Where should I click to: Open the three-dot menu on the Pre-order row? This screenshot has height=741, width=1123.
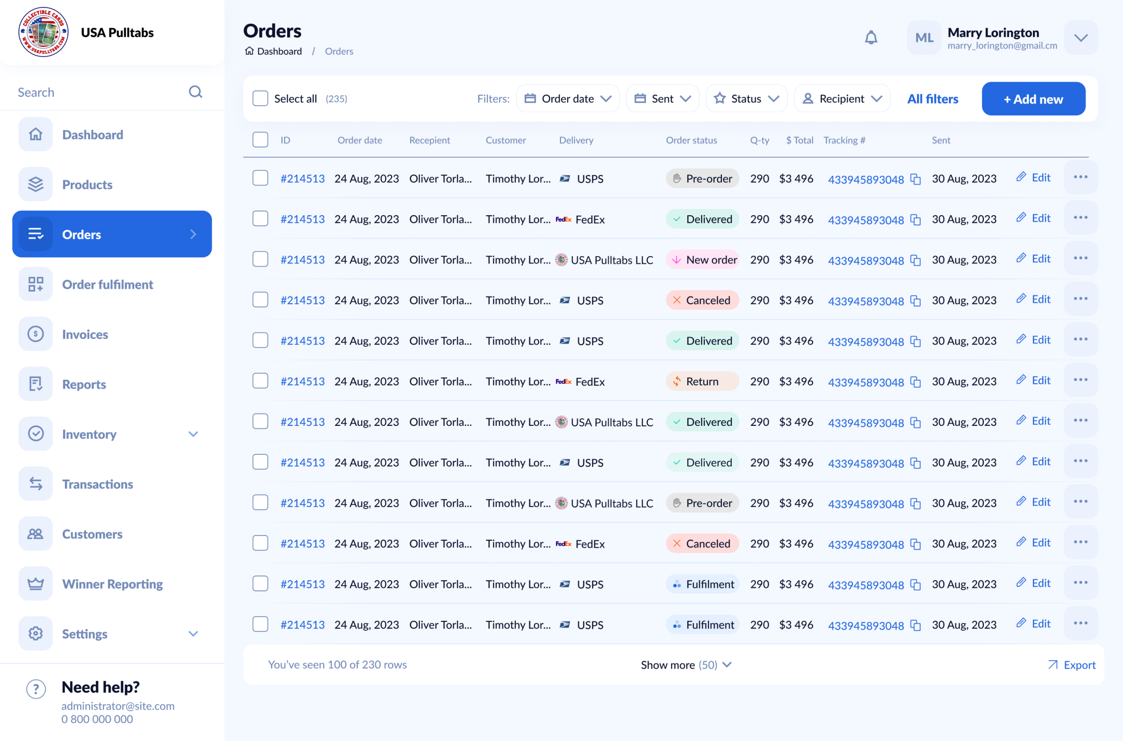[x=1081, y=176]
